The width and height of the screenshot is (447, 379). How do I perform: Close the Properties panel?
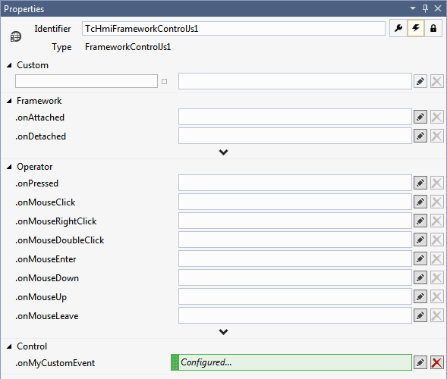tap(438, 8)
